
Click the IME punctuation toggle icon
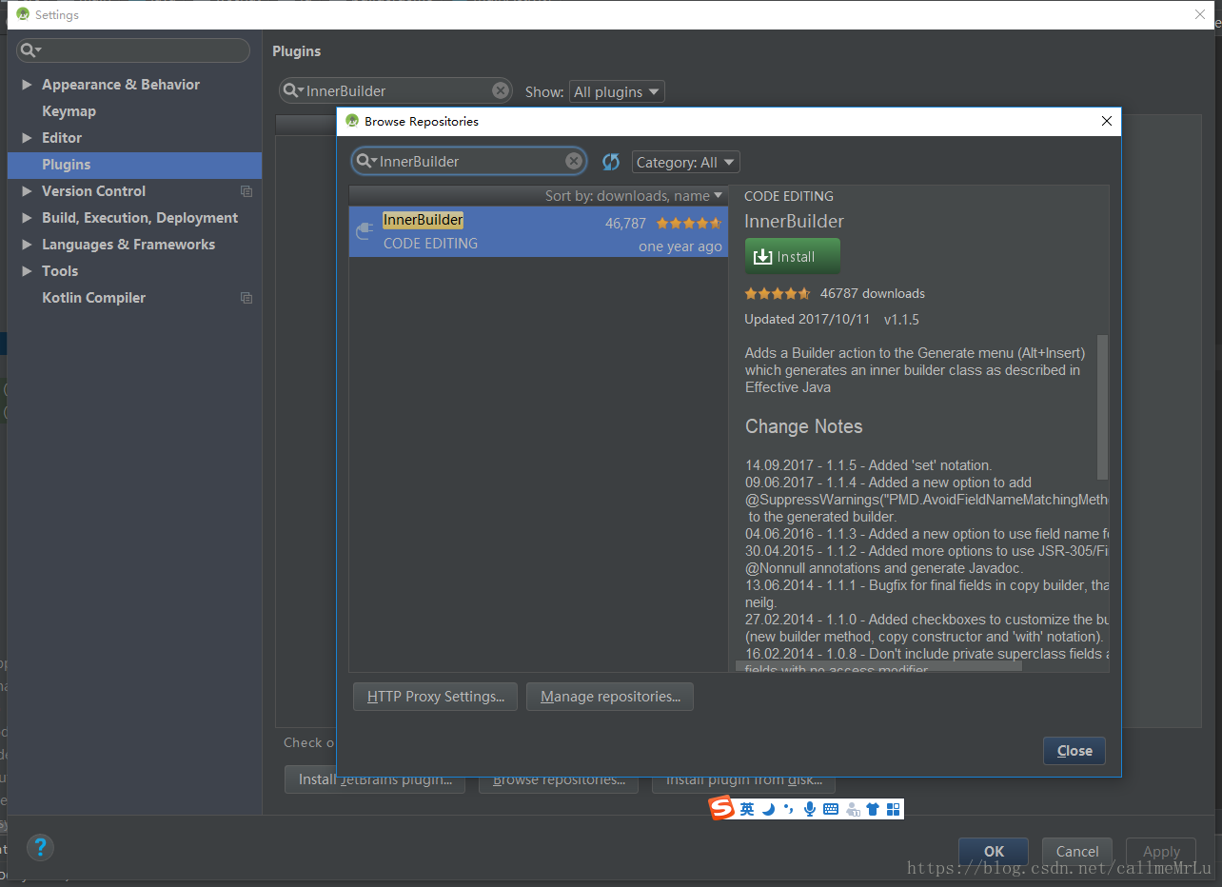click(788, 809)
